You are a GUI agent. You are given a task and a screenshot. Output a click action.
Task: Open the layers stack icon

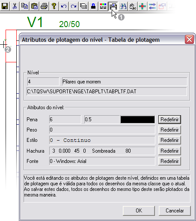coord(83,6)
